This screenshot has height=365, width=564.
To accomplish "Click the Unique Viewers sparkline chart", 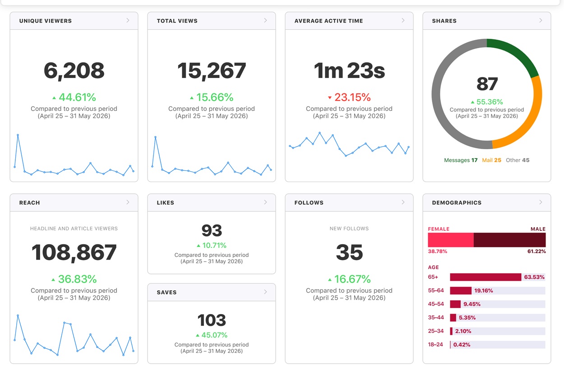I will point(74,155).
